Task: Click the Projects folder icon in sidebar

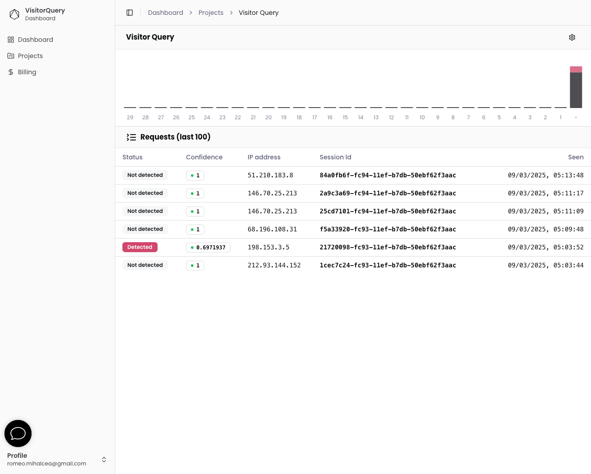Action: point(11,56)
